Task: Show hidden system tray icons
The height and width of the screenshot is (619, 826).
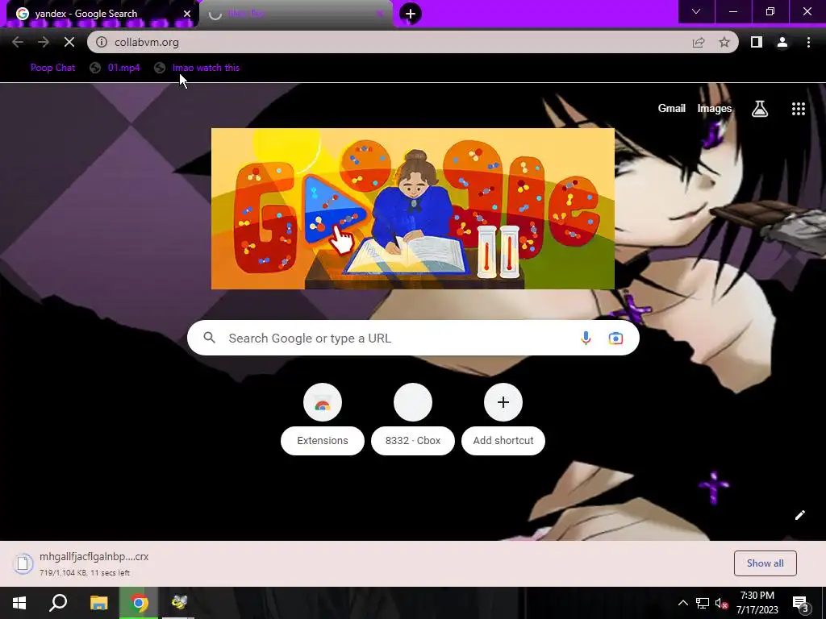Action: [682, 603]
